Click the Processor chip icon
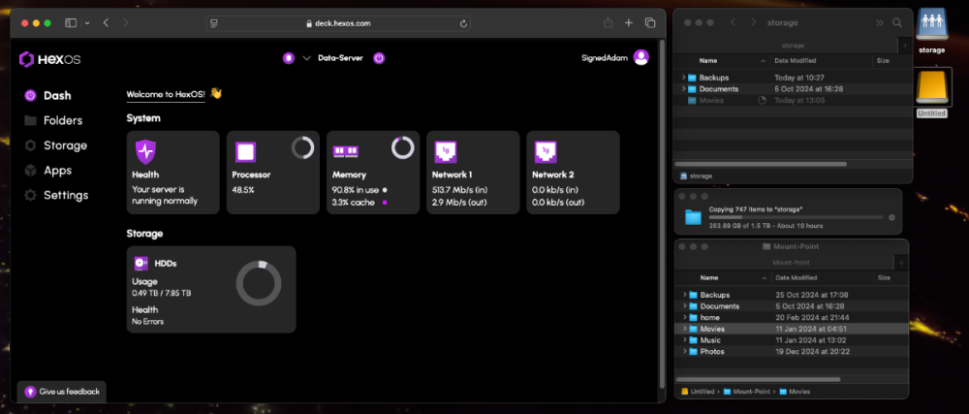 [245, 151]
